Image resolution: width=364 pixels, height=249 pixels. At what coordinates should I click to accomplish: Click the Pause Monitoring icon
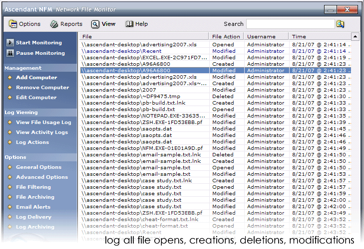pyautogui.click(x=9, y=53)
